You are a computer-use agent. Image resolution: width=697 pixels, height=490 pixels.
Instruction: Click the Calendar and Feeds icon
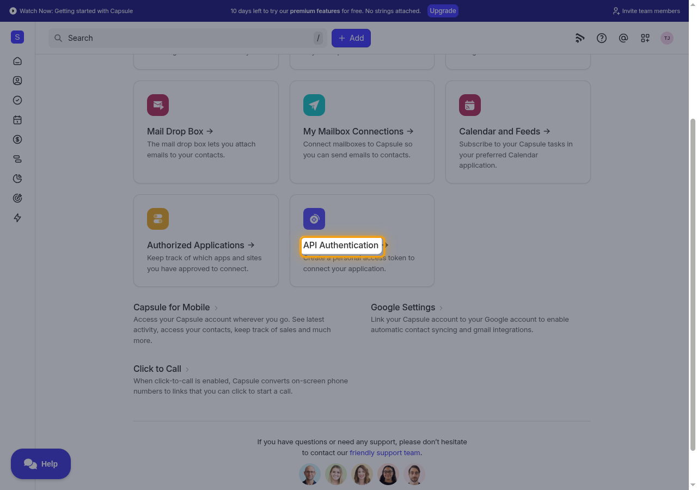point(470,105)
